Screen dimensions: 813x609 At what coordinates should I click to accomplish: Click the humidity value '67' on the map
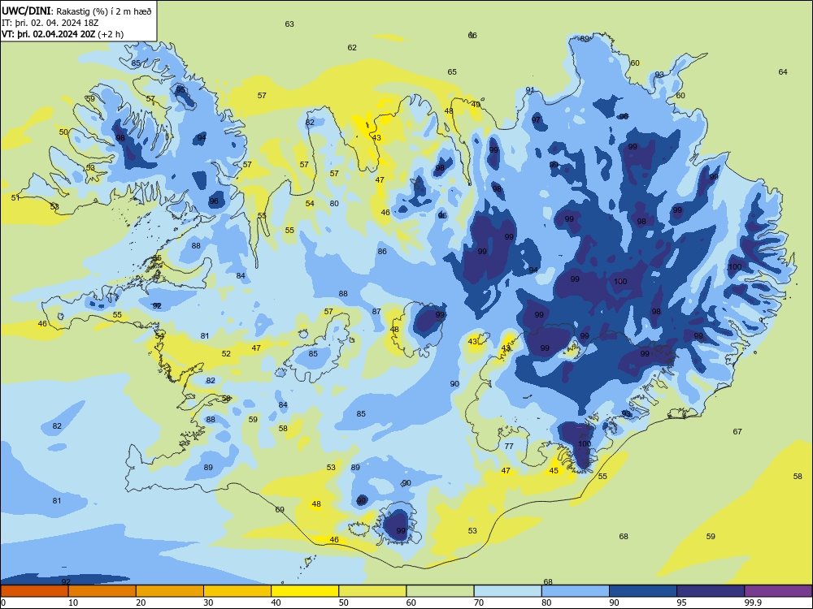(x=737, y=431)
